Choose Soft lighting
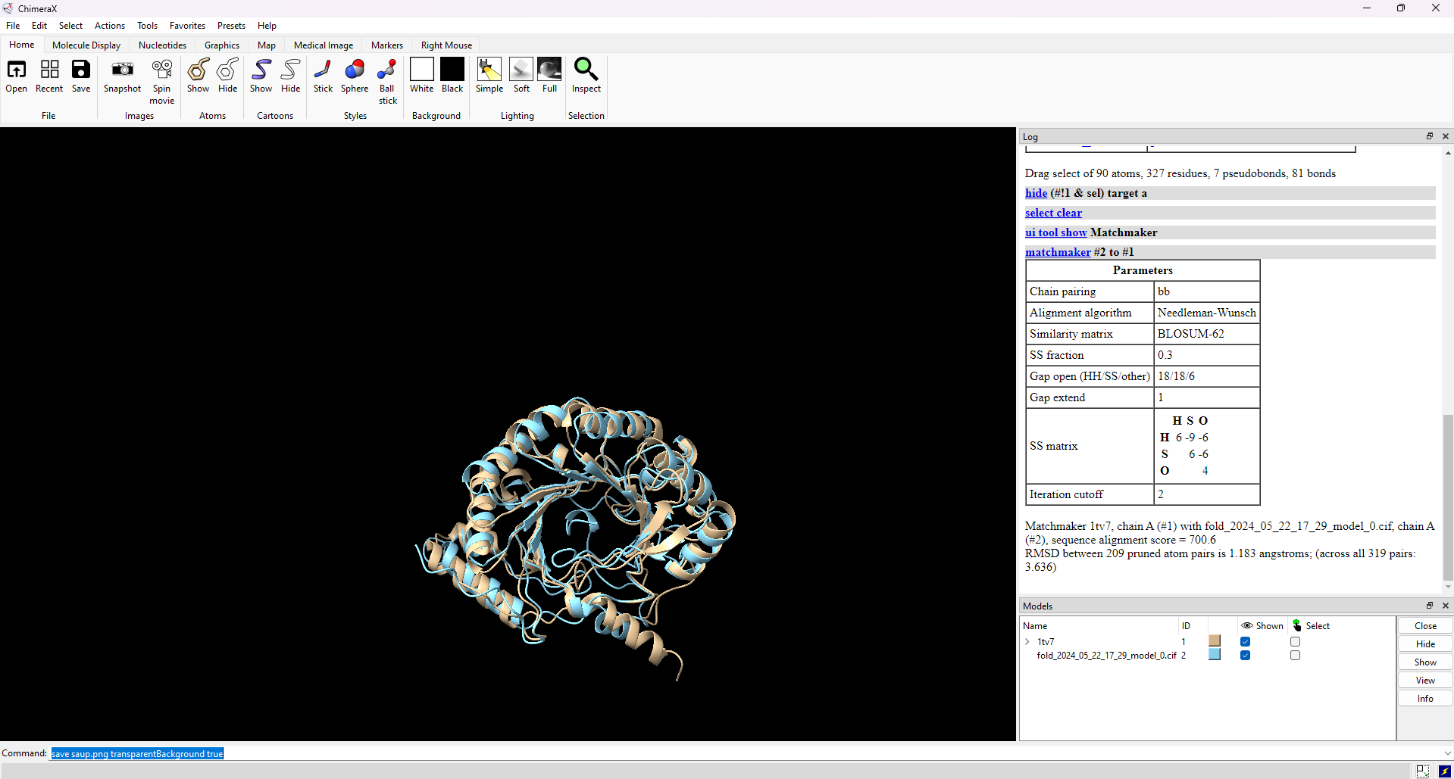 pos(521,70)
